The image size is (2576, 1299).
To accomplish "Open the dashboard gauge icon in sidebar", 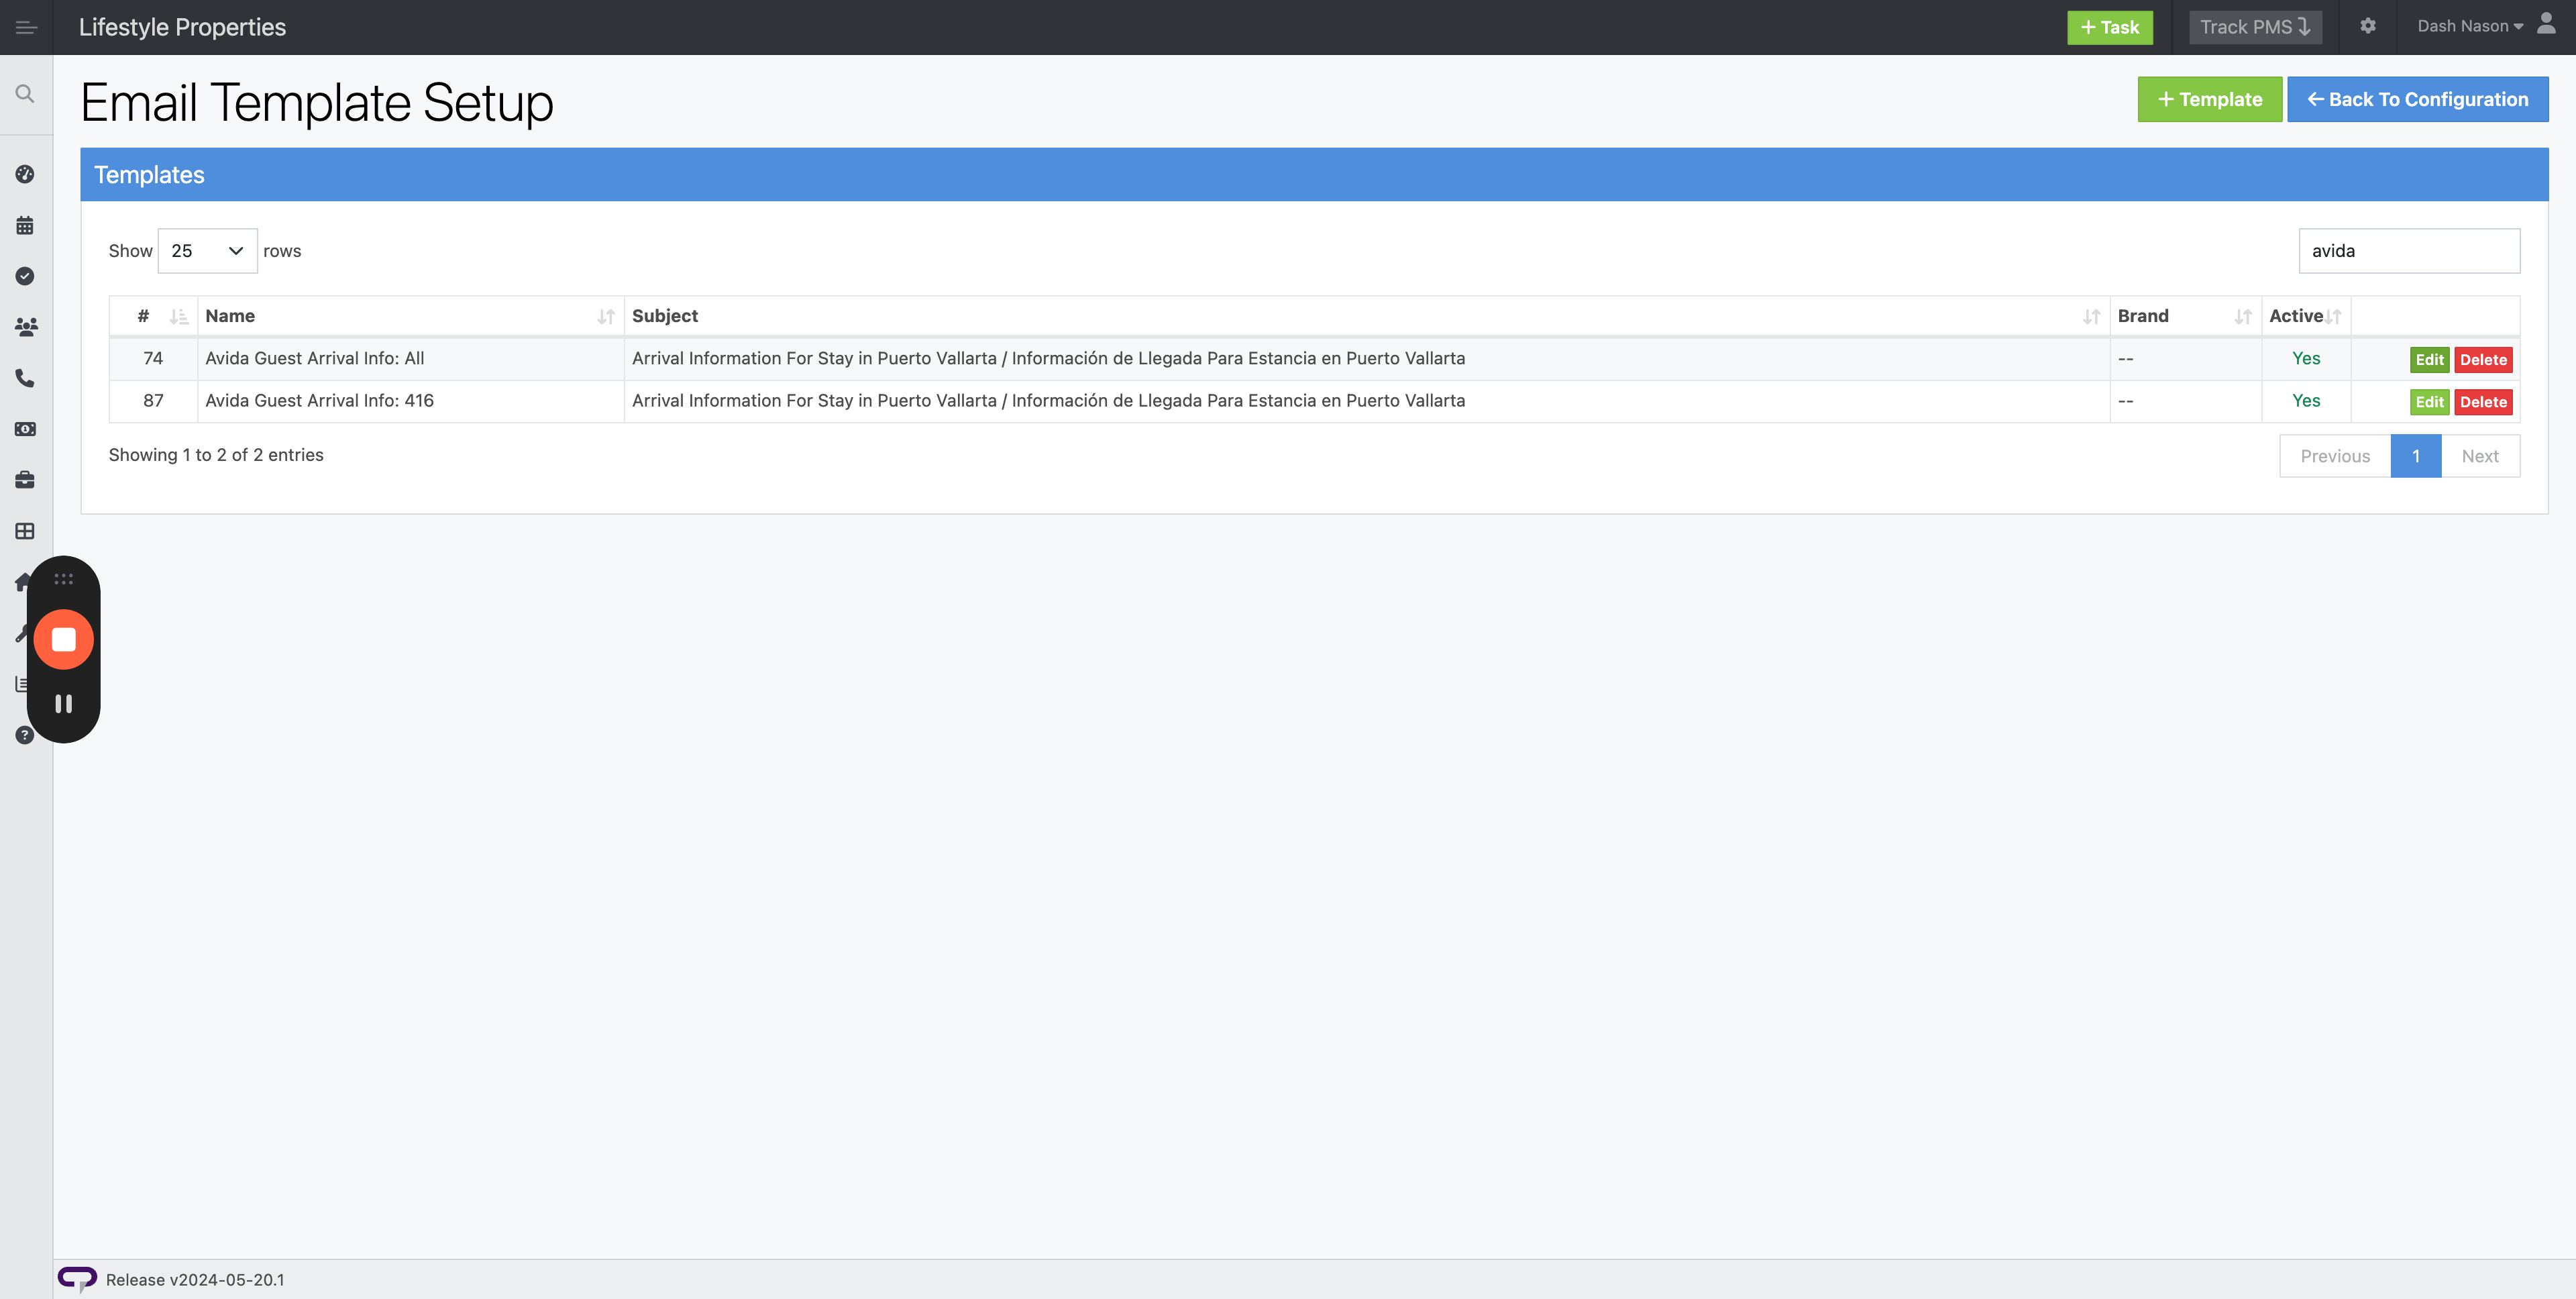I will [25, 174].
